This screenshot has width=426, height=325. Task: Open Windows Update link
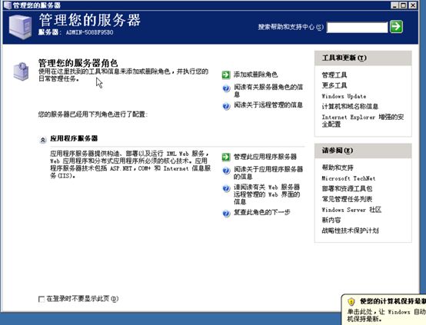pyautogui.click(x=344, y=96)
